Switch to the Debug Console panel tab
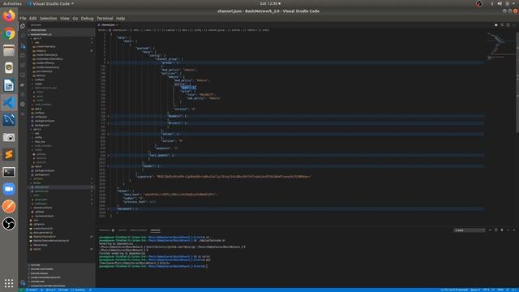 [x=139, y=230]
